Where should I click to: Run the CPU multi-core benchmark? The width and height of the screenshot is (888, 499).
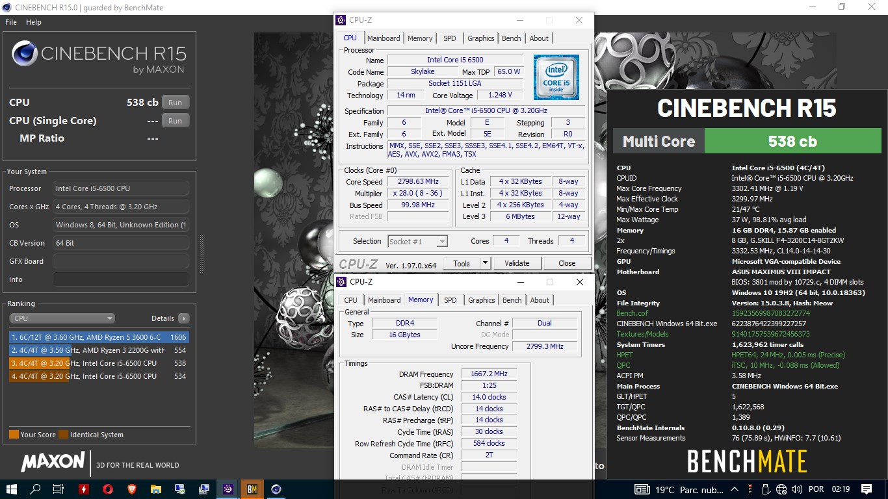[176, 103]
